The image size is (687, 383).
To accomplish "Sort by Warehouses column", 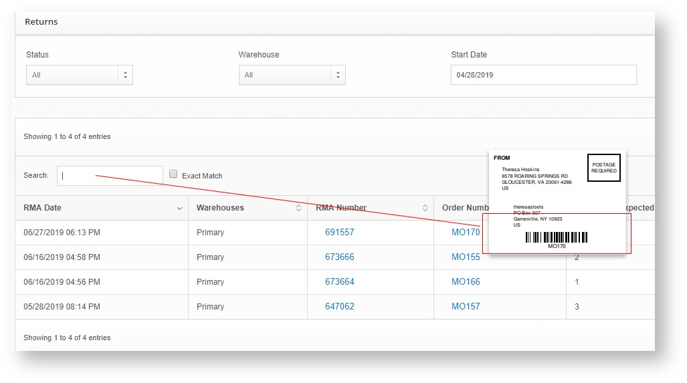I will tap(248, 208).
